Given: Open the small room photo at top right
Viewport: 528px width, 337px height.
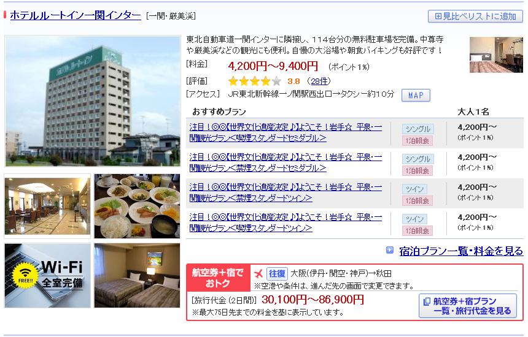Looking at the screenshot, I should (496, 55).
